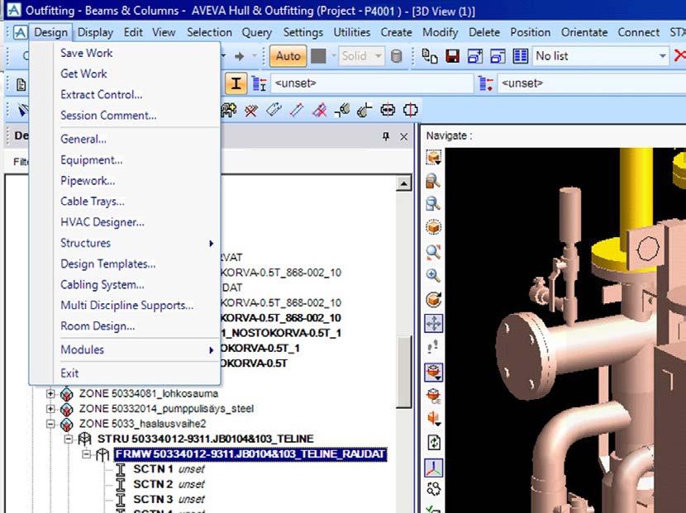Click the purple section with red cross icon
Viewport: 686px width, 513px height.
[320, 110]
